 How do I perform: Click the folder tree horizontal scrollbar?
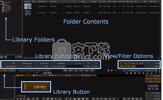tap(11, 55)
